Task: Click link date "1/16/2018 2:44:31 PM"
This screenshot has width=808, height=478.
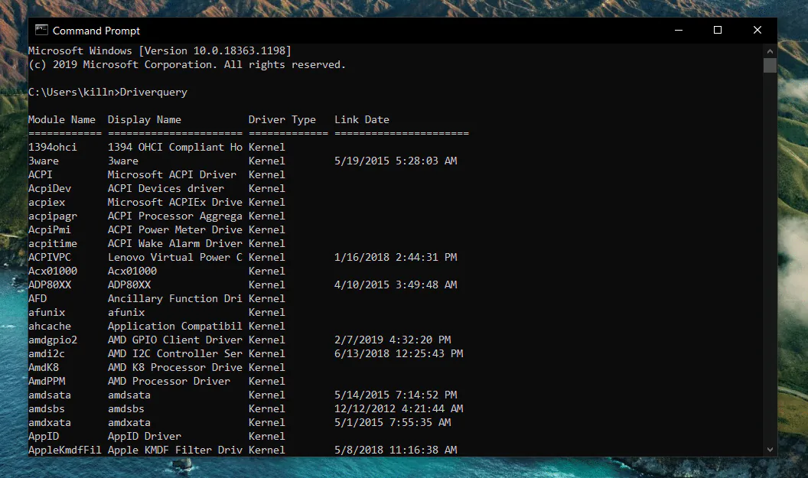Action: tap(396, 257)
